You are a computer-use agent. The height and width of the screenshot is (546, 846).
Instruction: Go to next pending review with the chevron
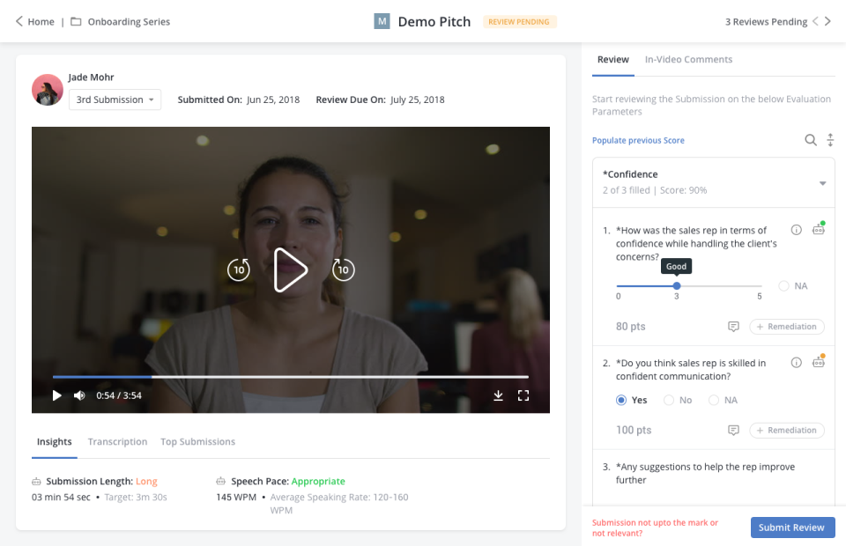(827, 20)
